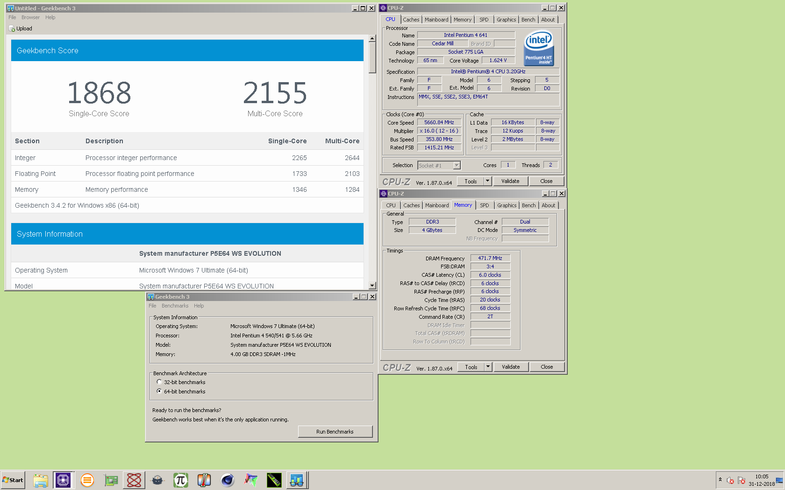785x490 pixels.
Task: Open Windows Explorer folder icon in taskbar
Action: point(41,480)
